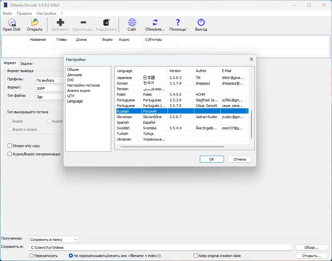
Task: Open the Формат 3GPP dropdown
Action: (x=49, y=89)
